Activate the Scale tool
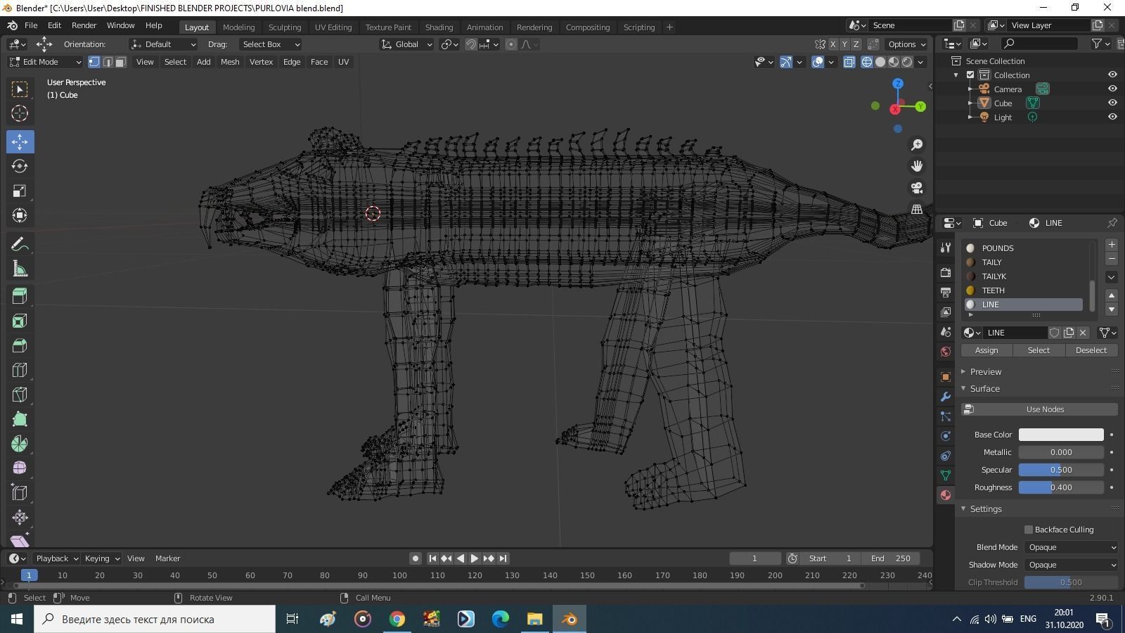This screenshot has height=633, width=1125. [20, 191]
